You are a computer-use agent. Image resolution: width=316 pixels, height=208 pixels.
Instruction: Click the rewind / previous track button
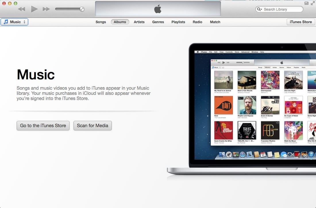click(x=22, y=9)
